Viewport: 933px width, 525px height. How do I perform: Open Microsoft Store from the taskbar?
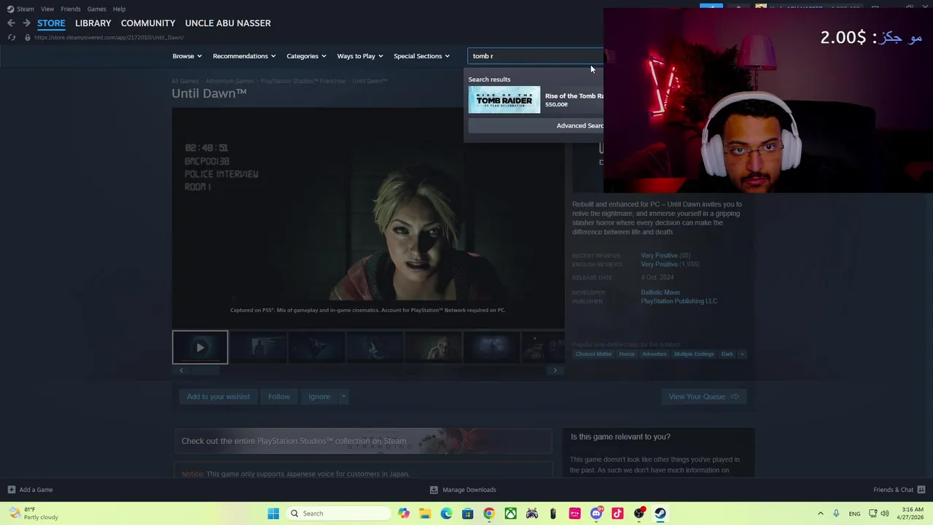tap(468, 513)
